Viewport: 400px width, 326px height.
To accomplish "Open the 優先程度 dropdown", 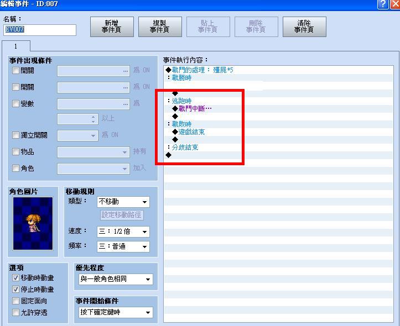I will pos(116,279).
